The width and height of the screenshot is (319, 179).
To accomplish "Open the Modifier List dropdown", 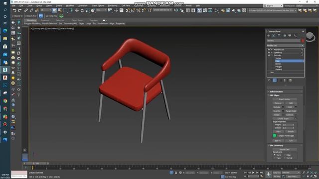I will [285, 45].
